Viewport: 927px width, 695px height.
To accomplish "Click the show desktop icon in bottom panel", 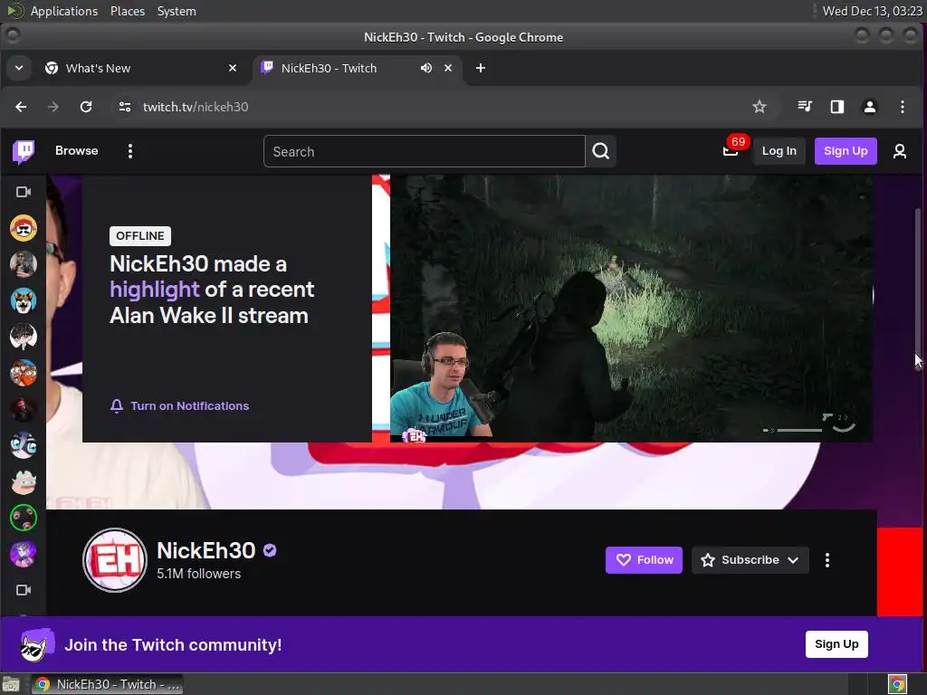I will point(11,684).
